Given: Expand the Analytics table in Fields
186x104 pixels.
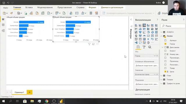Looking at the screenshot, I should (161, 32).
